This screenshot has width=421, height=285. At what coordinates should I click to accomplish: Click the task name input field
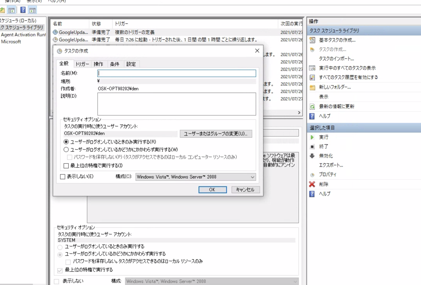(x=176, y=73)
